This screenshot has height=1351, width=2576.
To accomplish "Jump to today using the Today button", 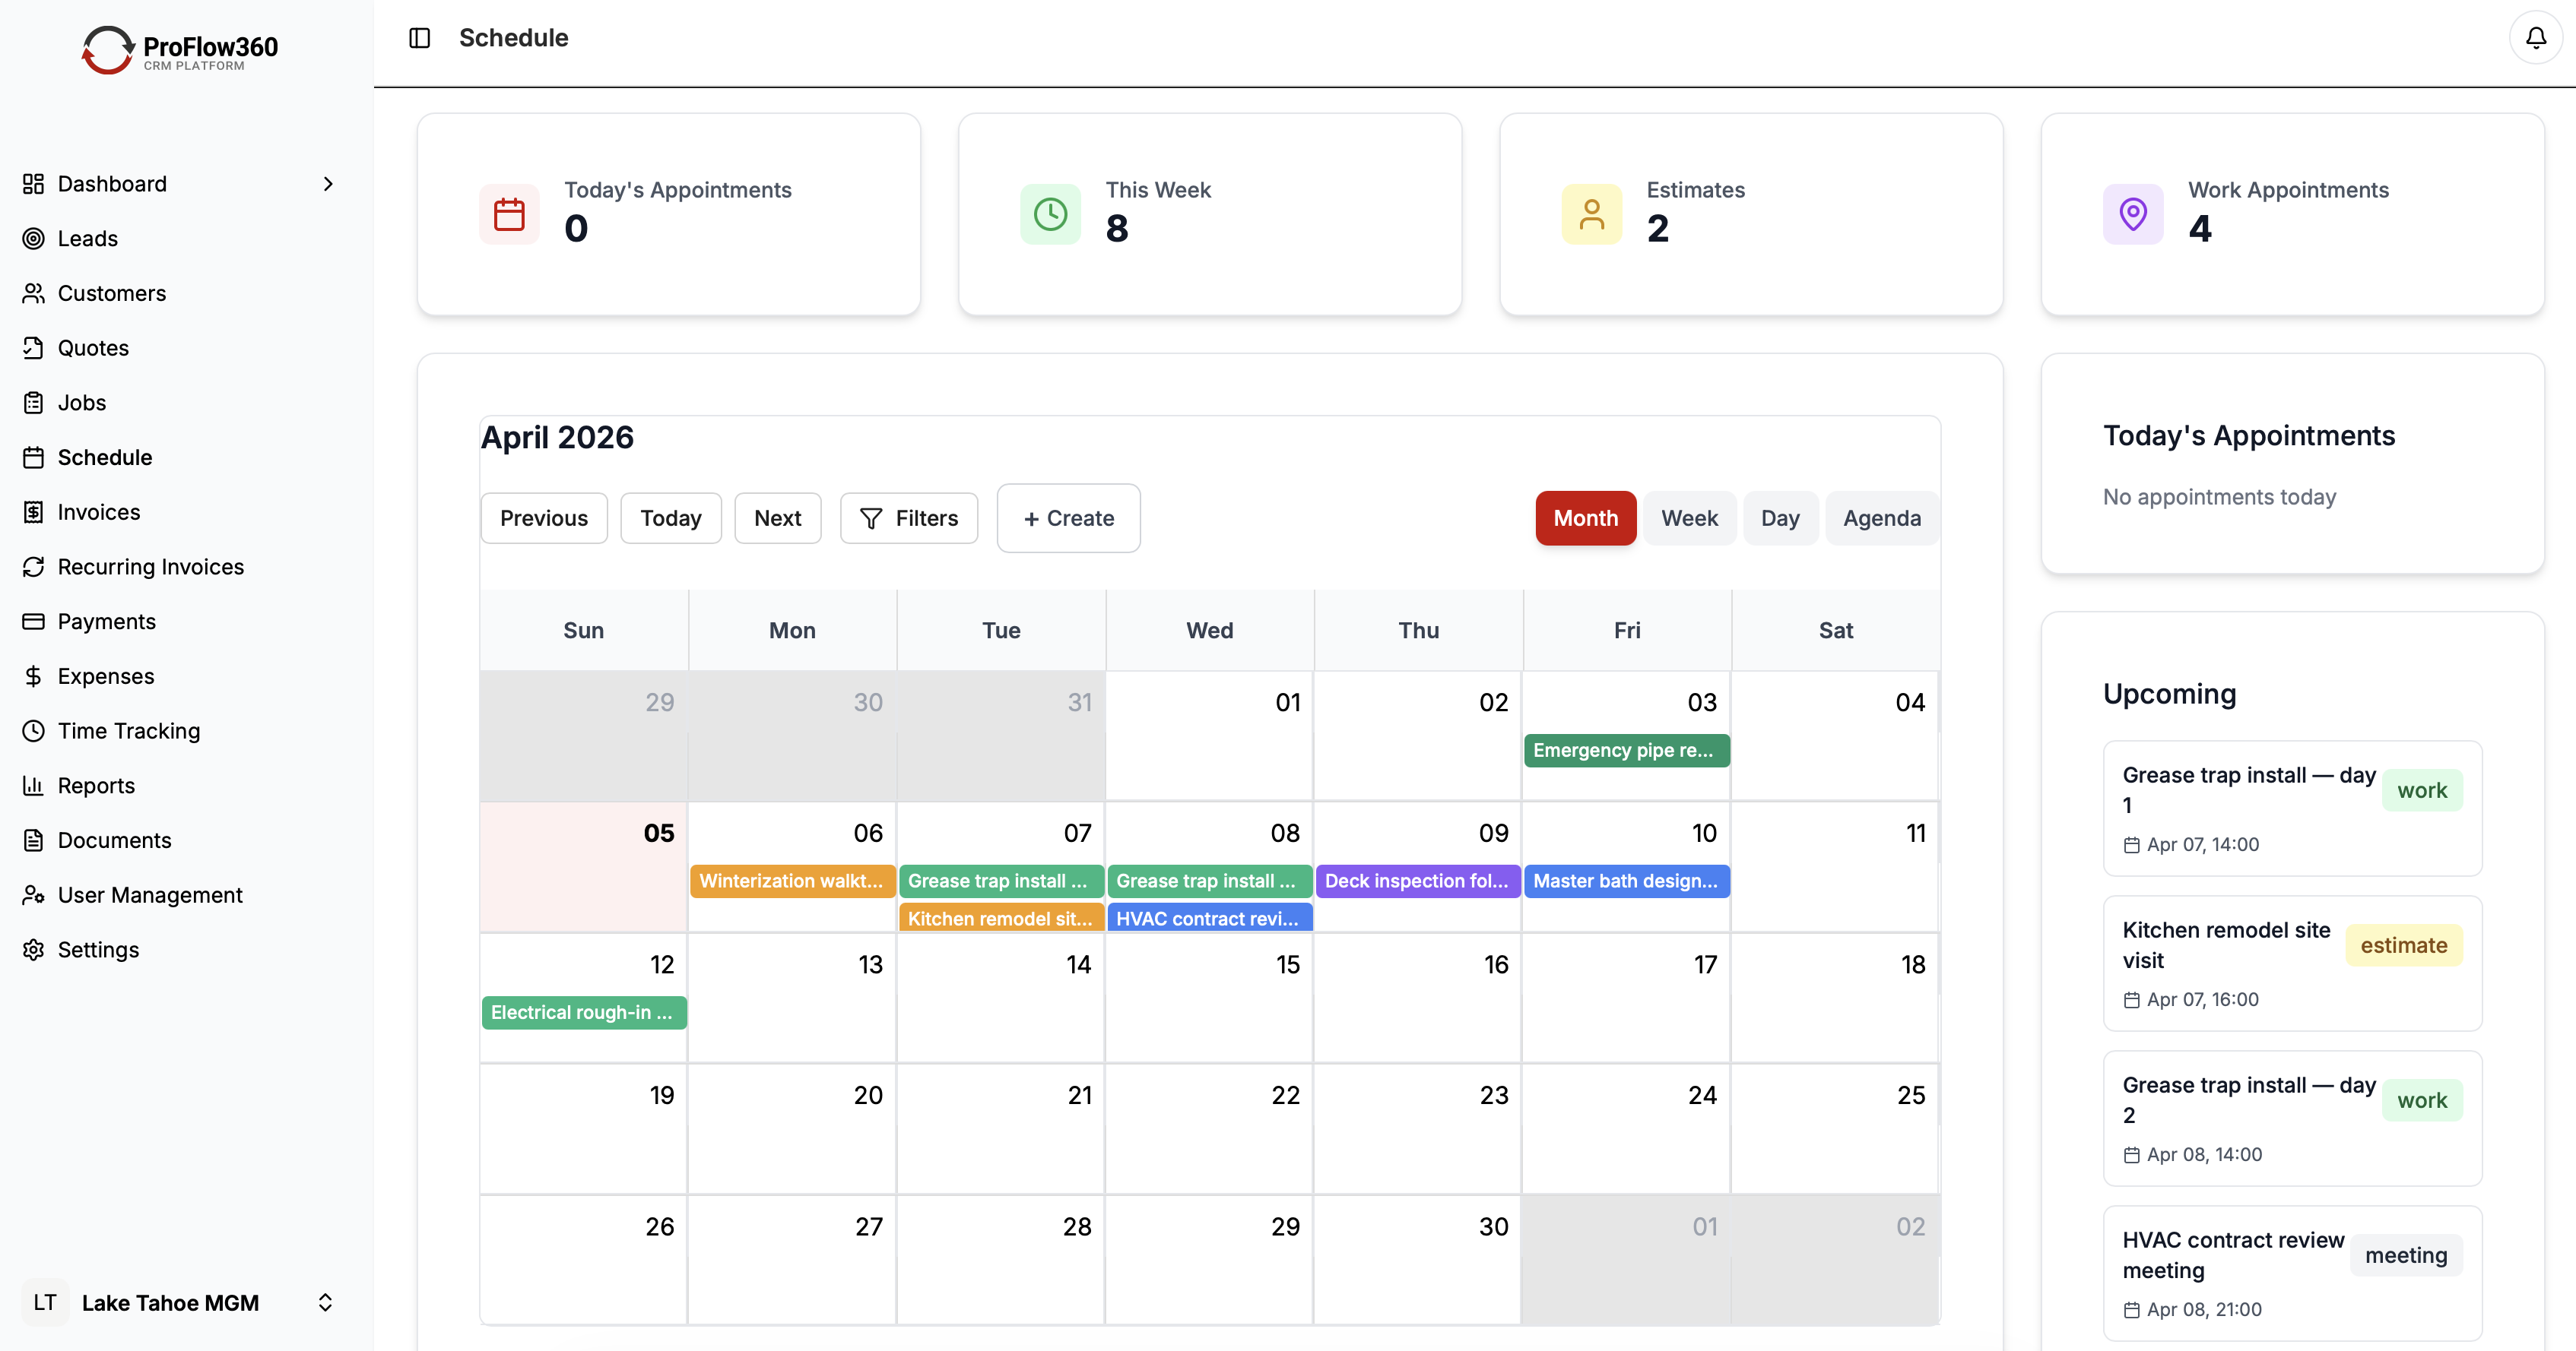I will click(670, 517).
